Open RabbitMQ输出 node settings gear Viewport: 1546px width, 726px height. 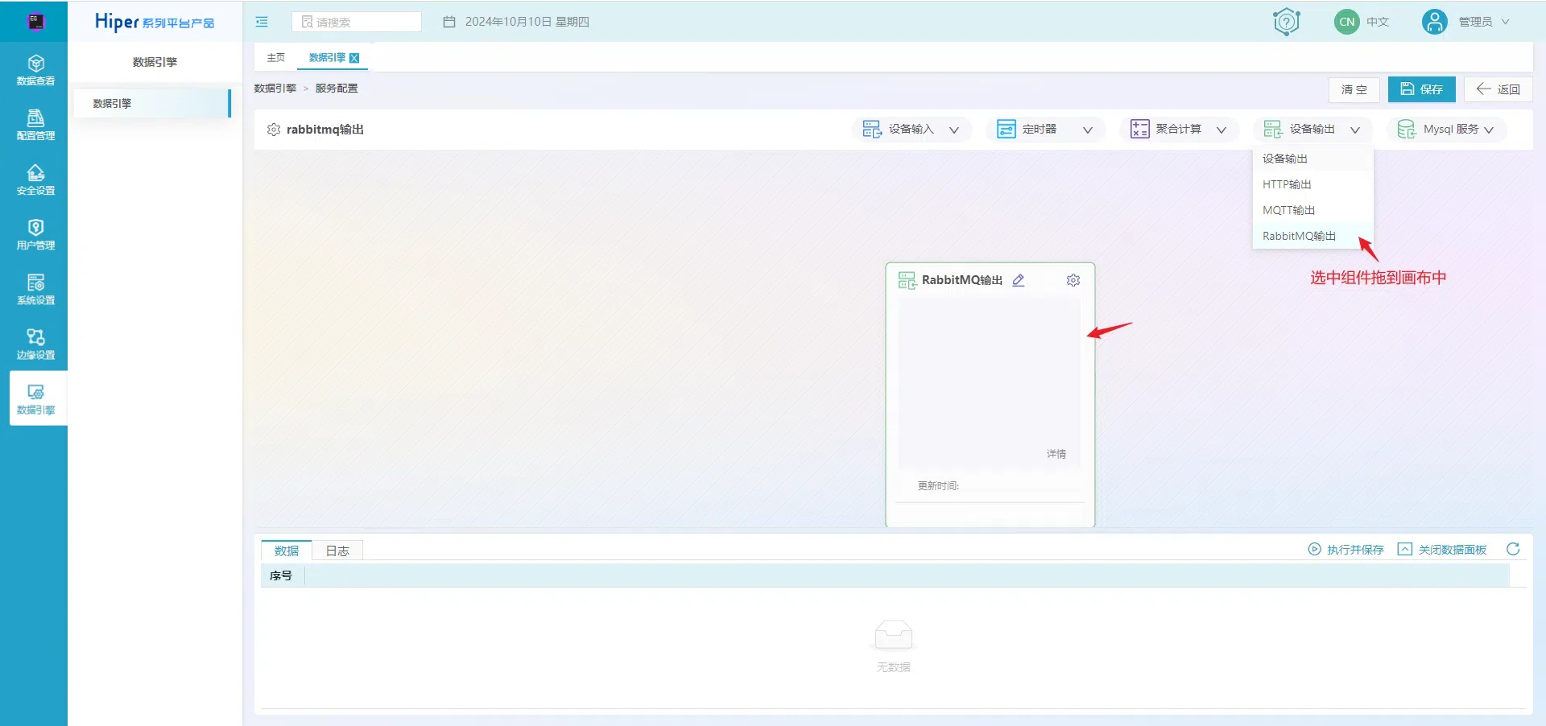1073,280
